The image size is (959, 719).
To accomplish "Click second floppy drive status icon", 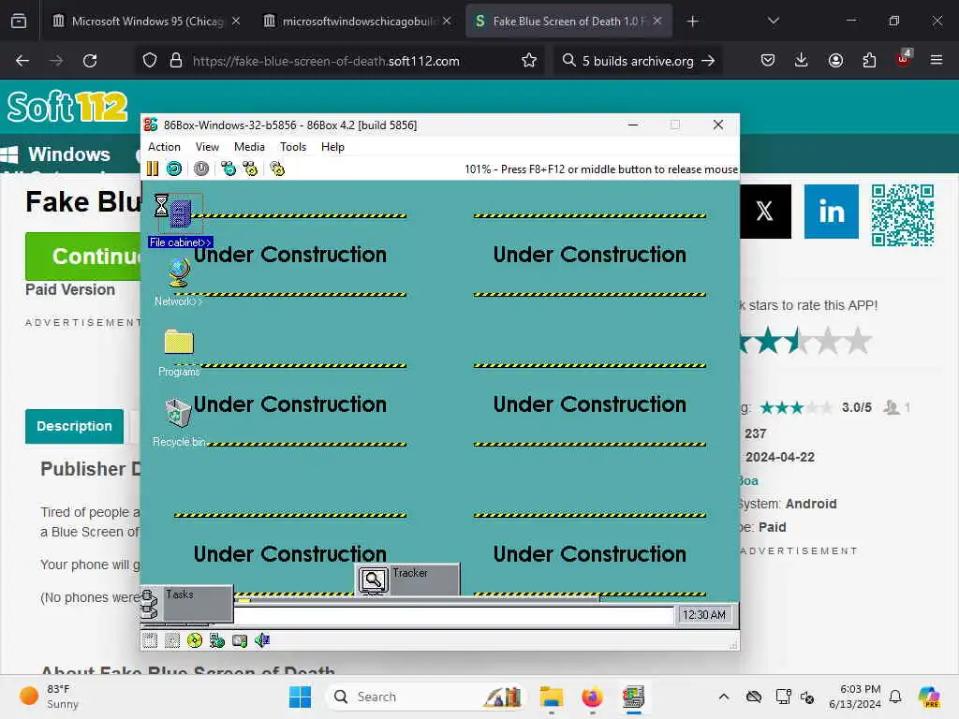I will (172, 640).
